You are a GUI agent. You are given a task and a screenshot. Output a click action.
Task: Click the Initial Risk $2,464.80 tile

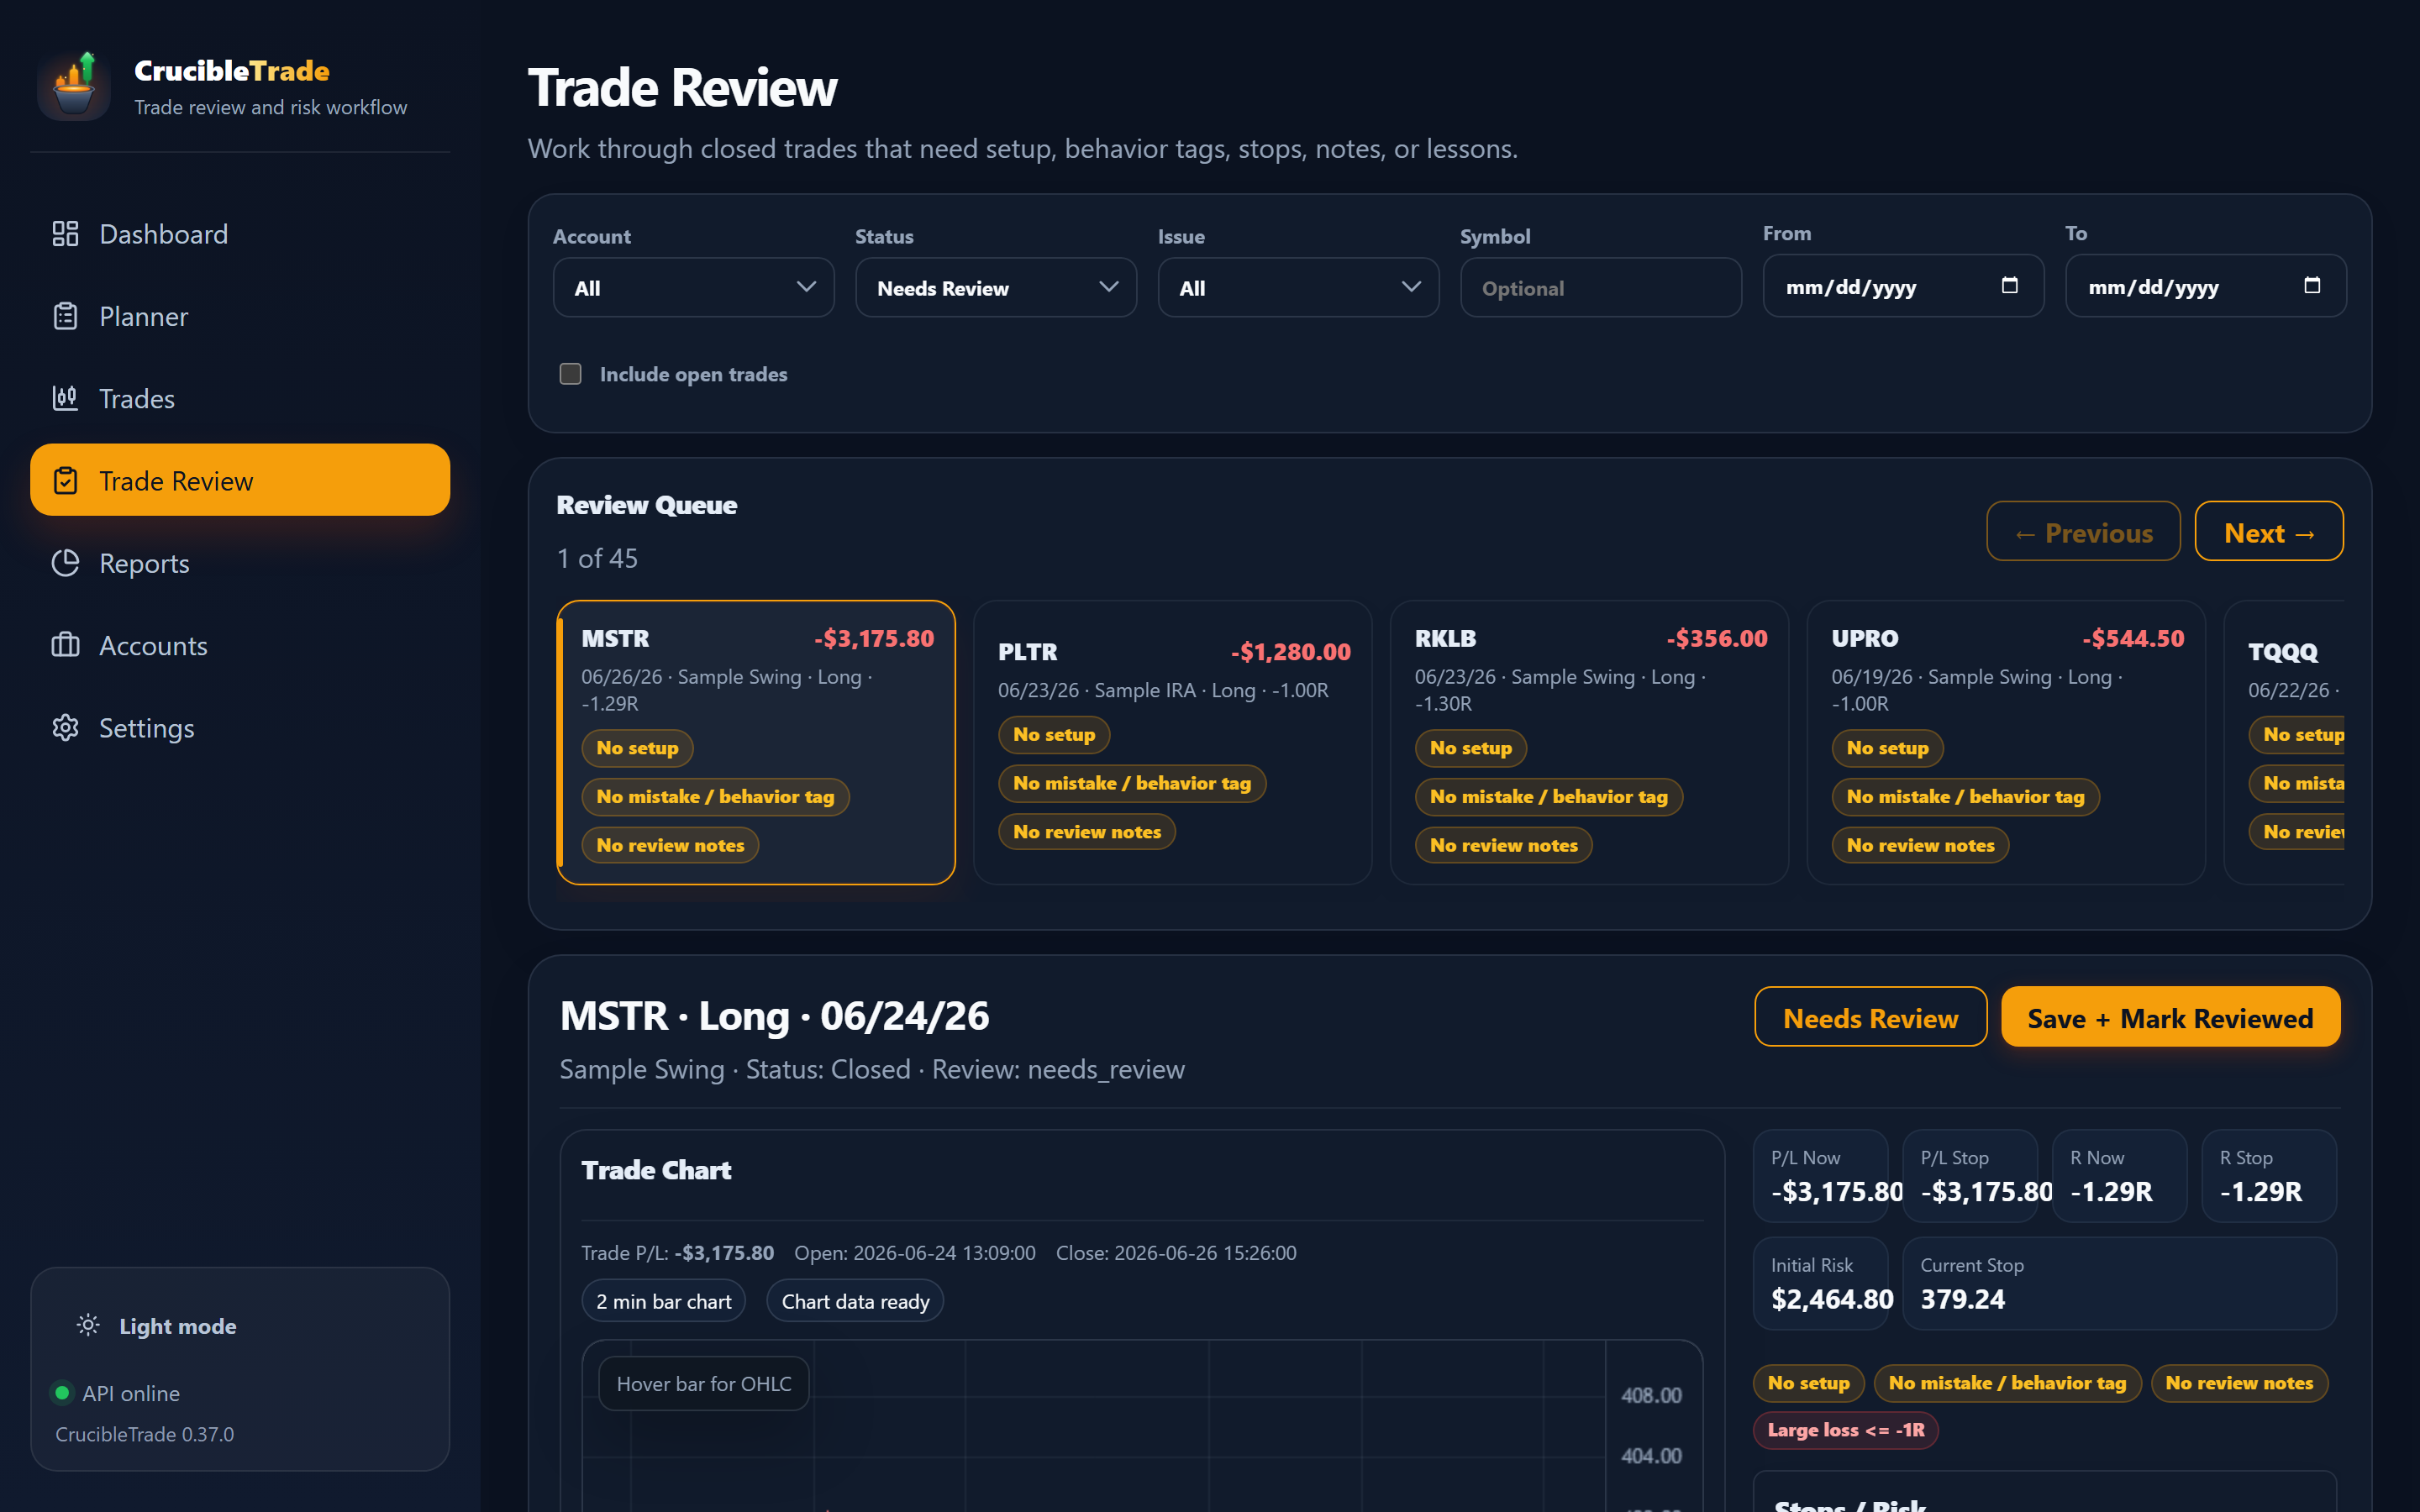coord(1820,1283)
